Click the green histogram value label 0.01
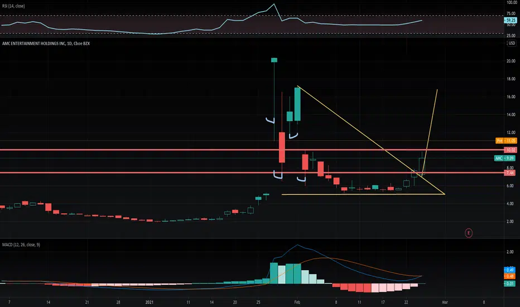Screen dimensions: 520x307 pyautogui.click(x=510, y=284)
